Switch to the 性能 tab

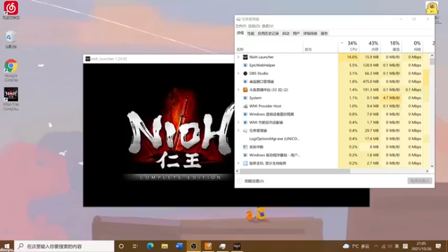pyautogui.click(x=250, y=34)
